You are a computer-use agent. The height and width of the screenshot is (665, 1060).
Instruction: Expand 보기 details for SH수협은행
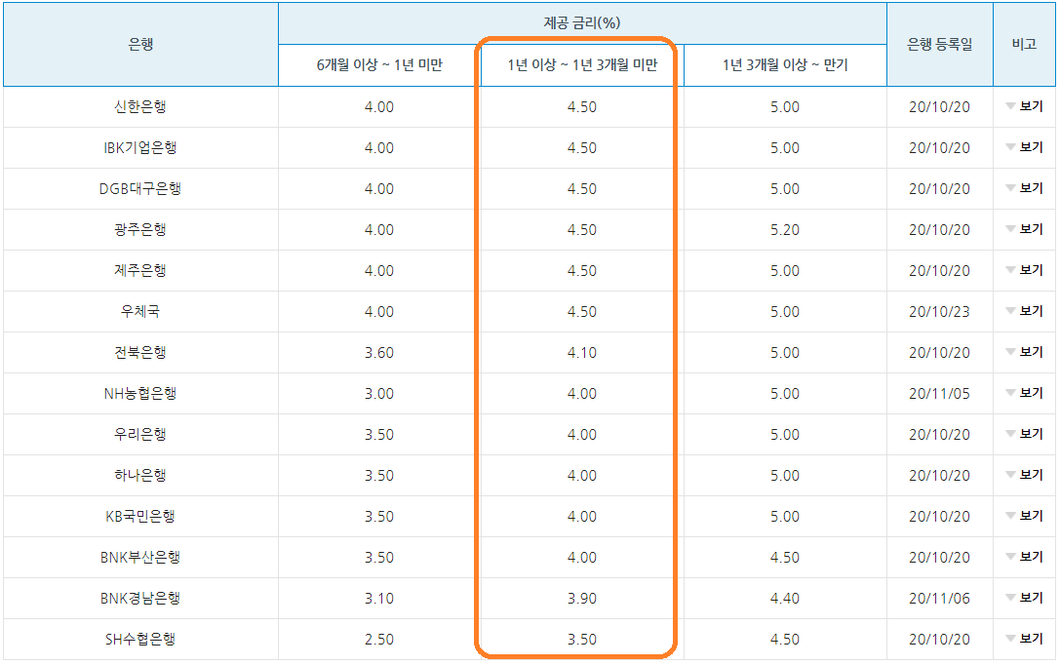1025,639
